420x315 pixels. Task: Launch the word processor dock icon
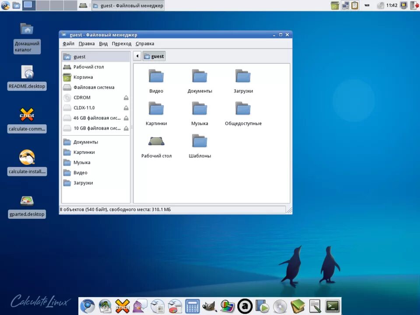tap(157, 306)
